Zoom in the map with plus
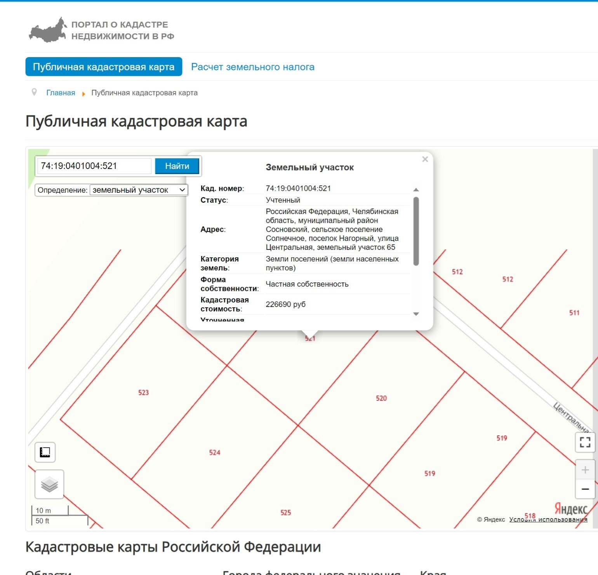Image resolution: width=598 pixels, height=575 pixels. tap(585, 470)
